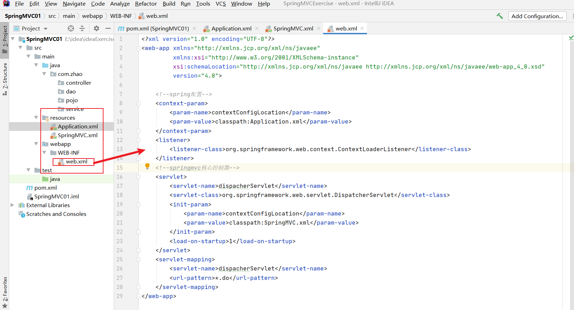
Task: Click WEB-INF breadcrumb in navigation bar
Action: pyautogui.click(x=121, y=16)
